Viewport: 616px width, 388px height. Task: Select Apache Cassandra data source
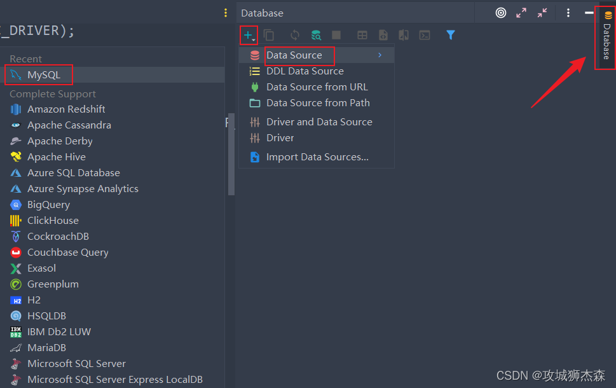113,125
